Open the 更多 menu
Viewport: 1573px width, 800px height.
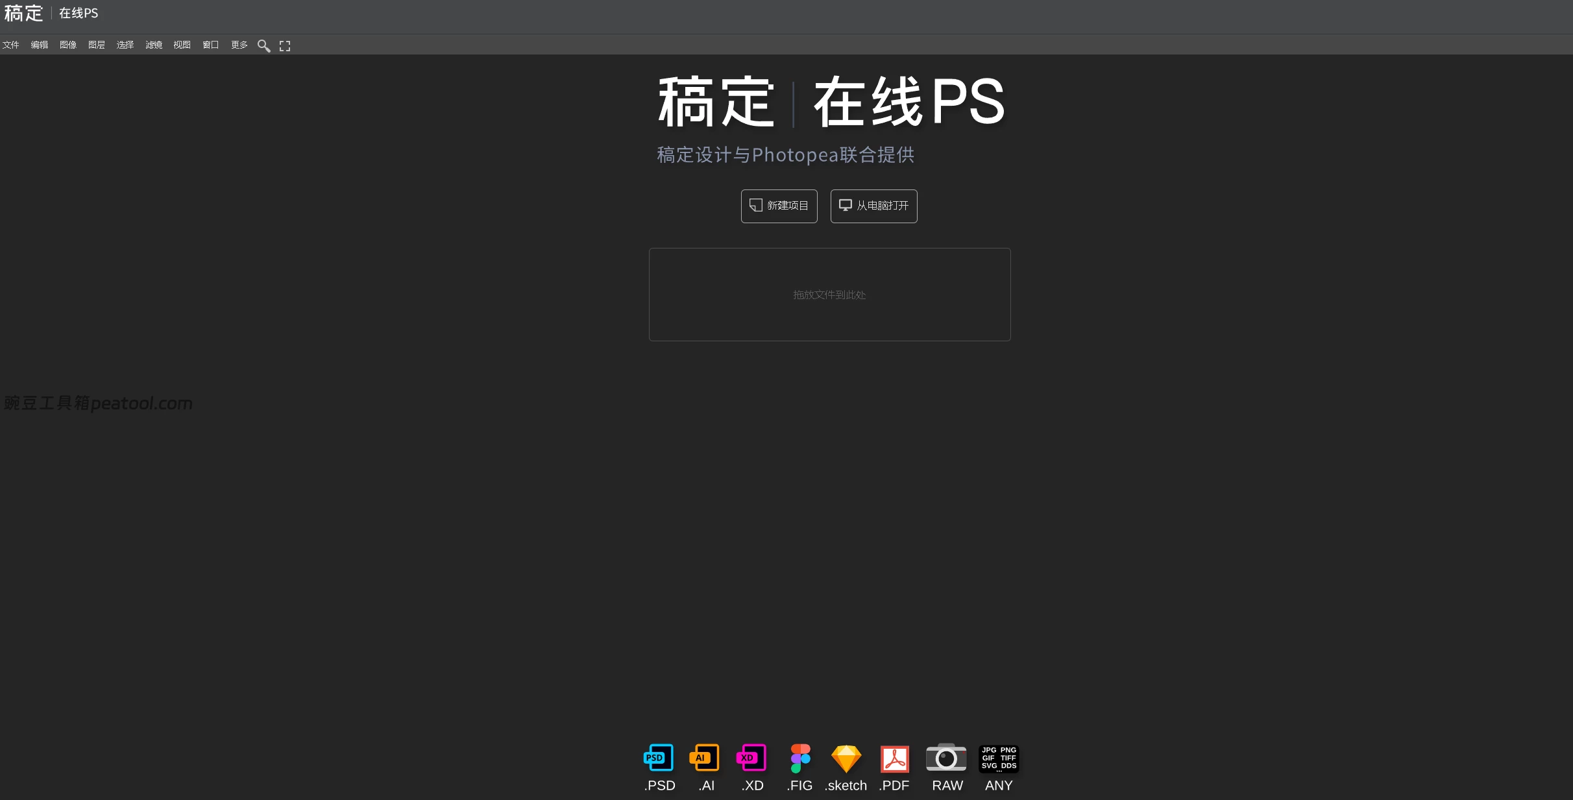pyautogui.click(x=239, y=45)
